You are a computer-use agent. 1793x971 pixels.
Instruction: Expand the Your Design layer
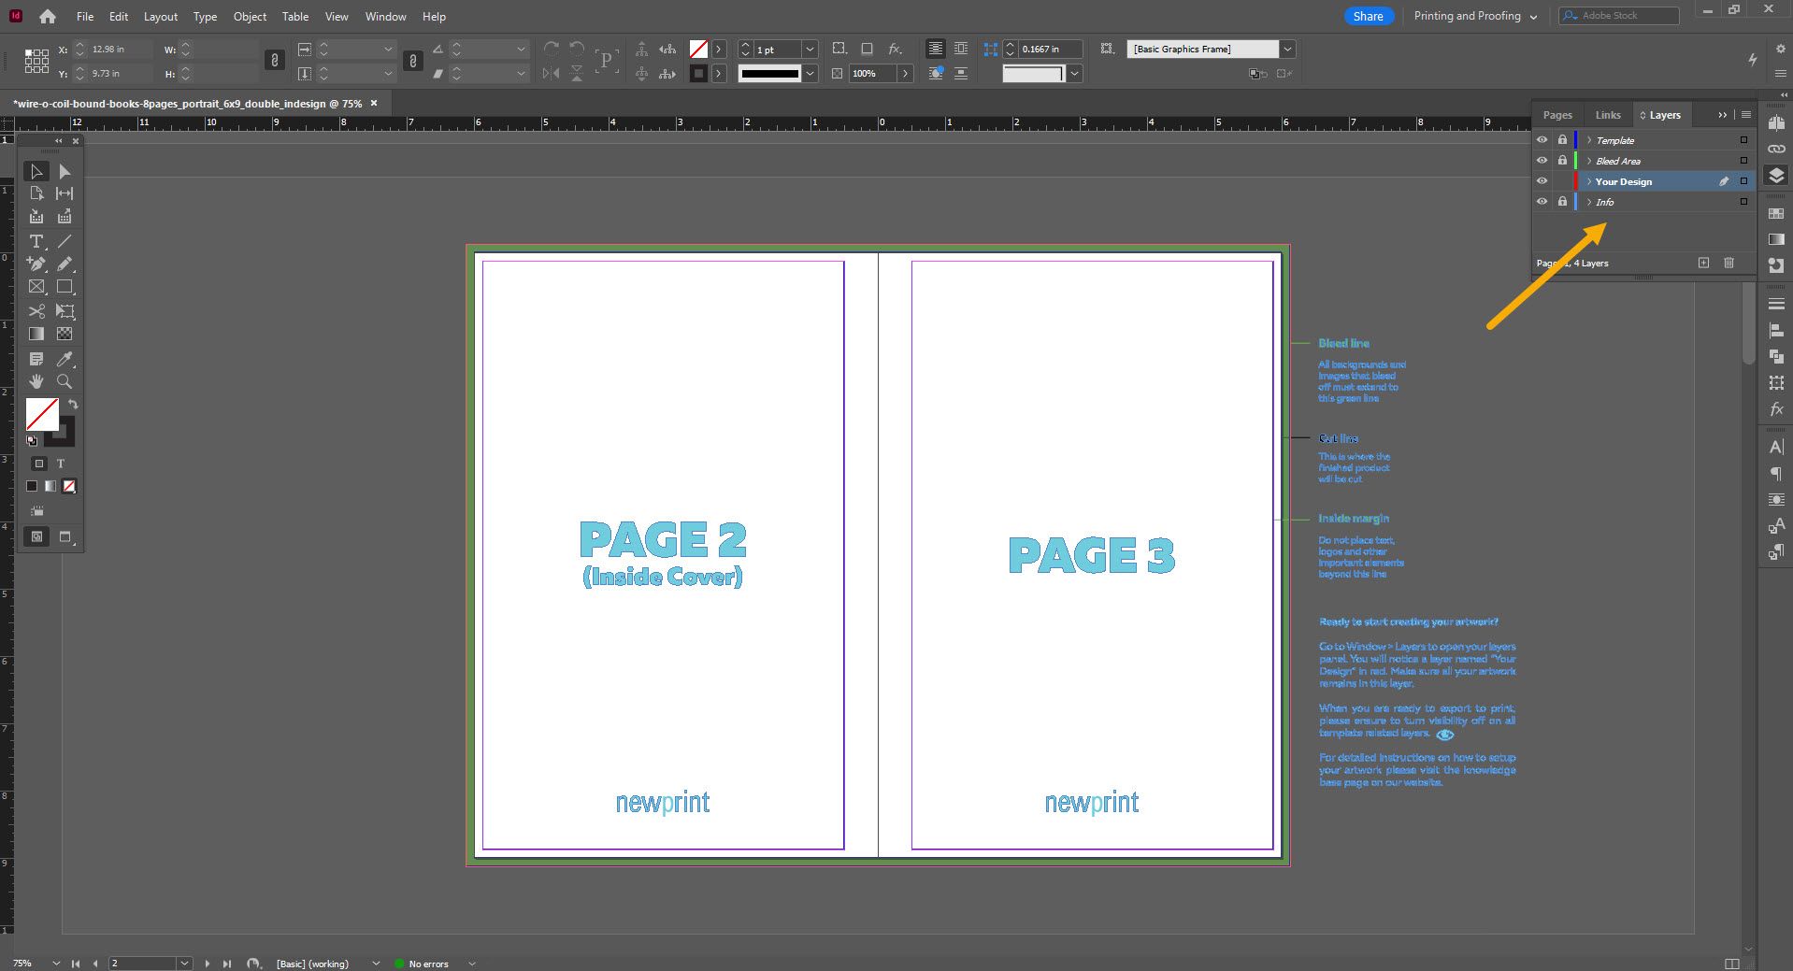[1590, 181]
